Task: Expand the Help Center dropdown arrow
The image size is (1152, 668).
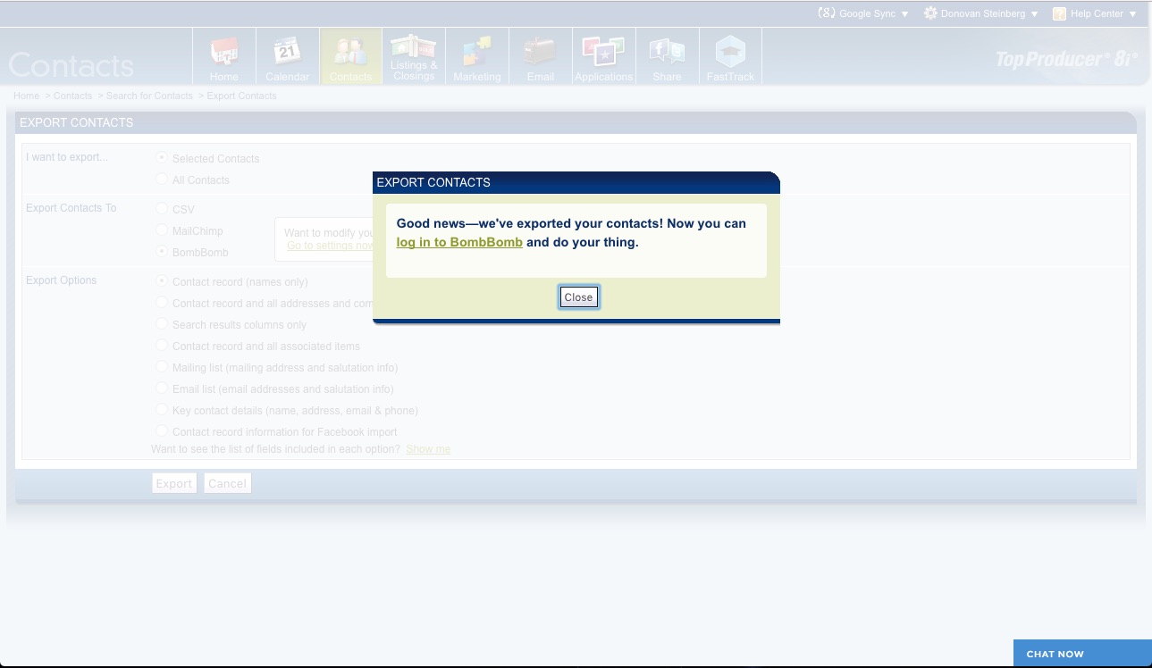Action: pyautogui.click(x=1133, y=14)
